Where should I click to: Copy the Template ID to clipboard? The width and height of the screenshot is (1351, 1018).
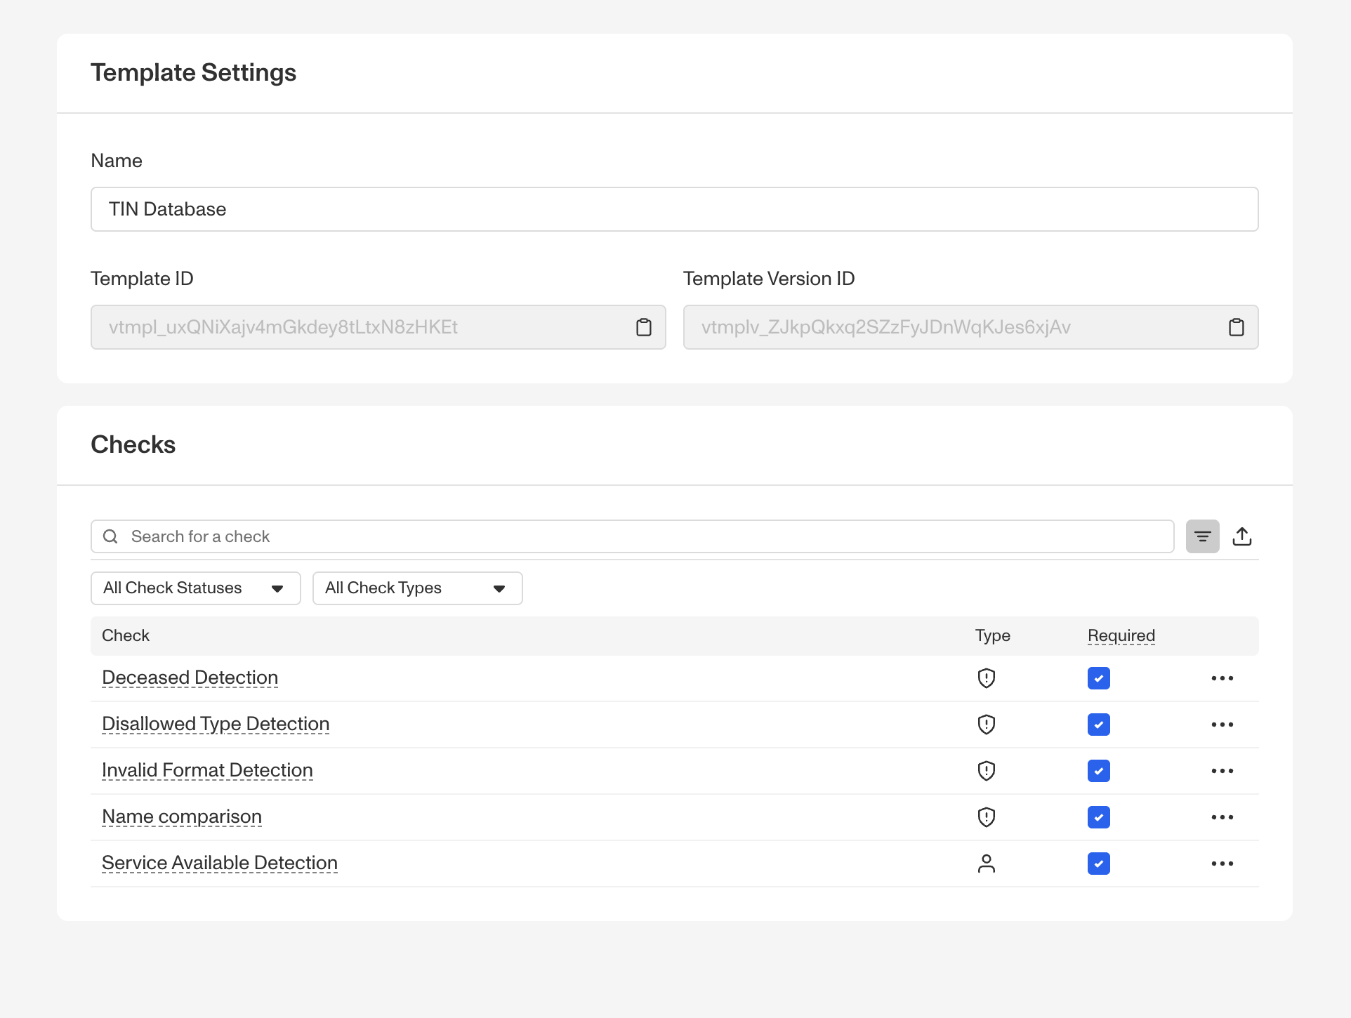tap(643, 327)
